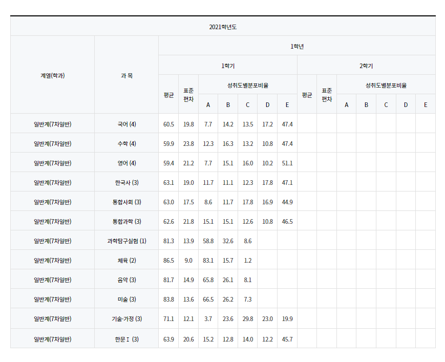Click 한국사 E-grade ratio 47.1
This screenshot has height=362, width=445.
[x=287, y=182]
